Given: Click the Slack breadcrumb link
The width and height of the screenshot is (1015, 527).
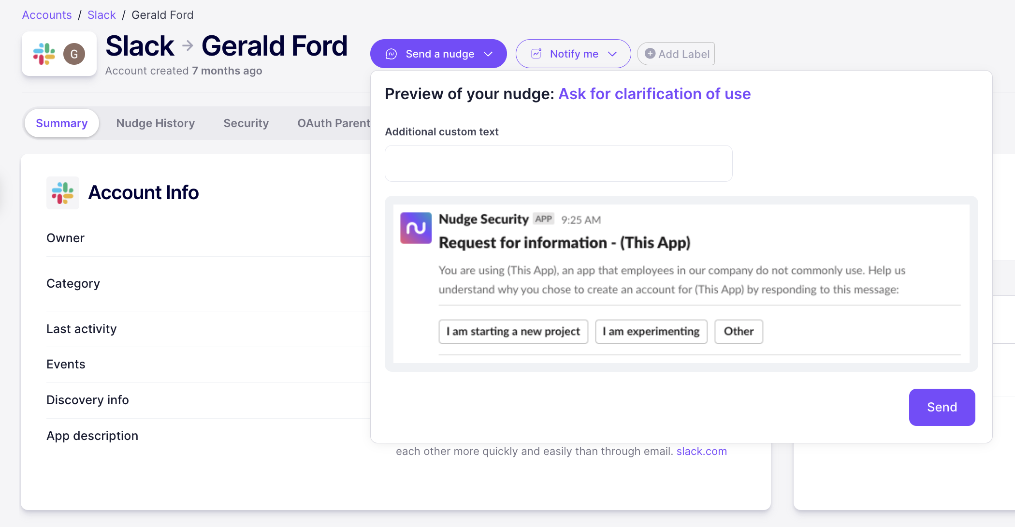Looking at the screenshot, I should pos(101,15).
